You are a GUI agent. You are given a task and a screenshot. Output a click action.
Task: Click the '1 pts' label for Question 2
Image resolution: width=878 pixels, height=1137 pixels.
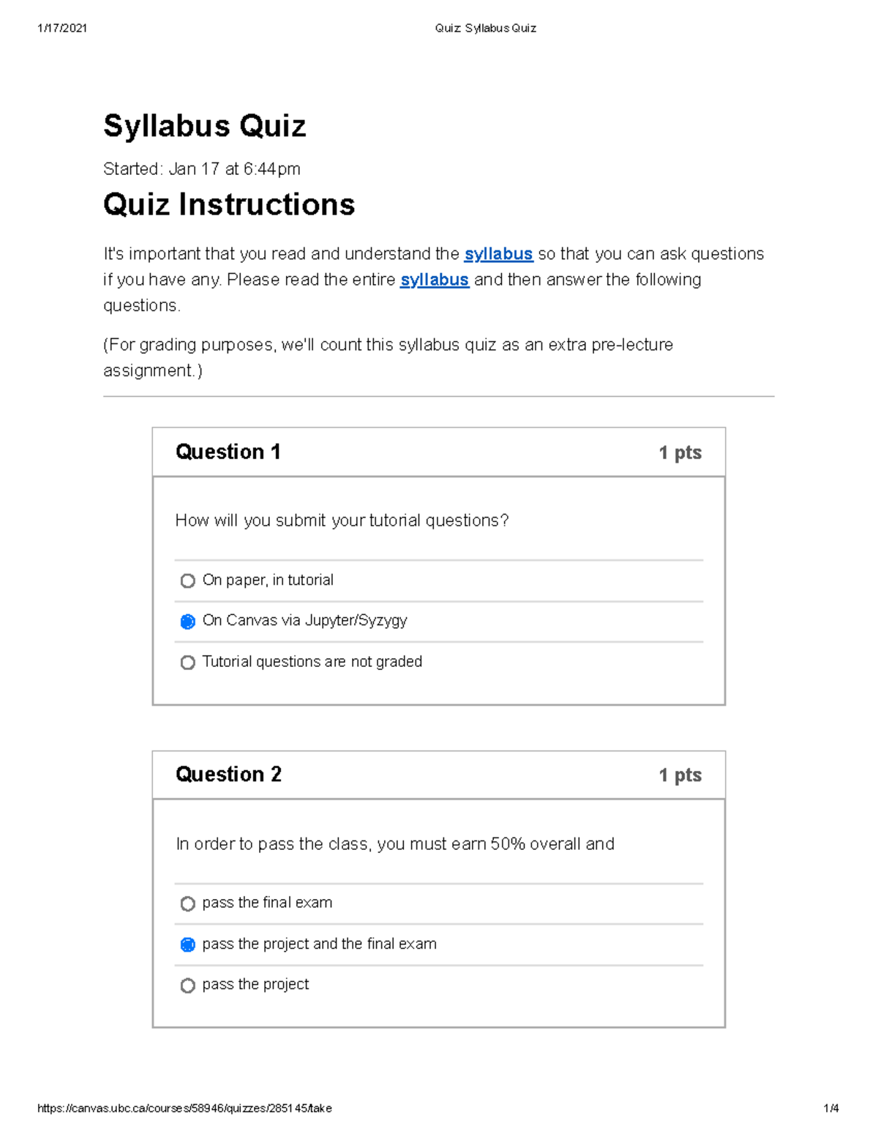[680, 775]
